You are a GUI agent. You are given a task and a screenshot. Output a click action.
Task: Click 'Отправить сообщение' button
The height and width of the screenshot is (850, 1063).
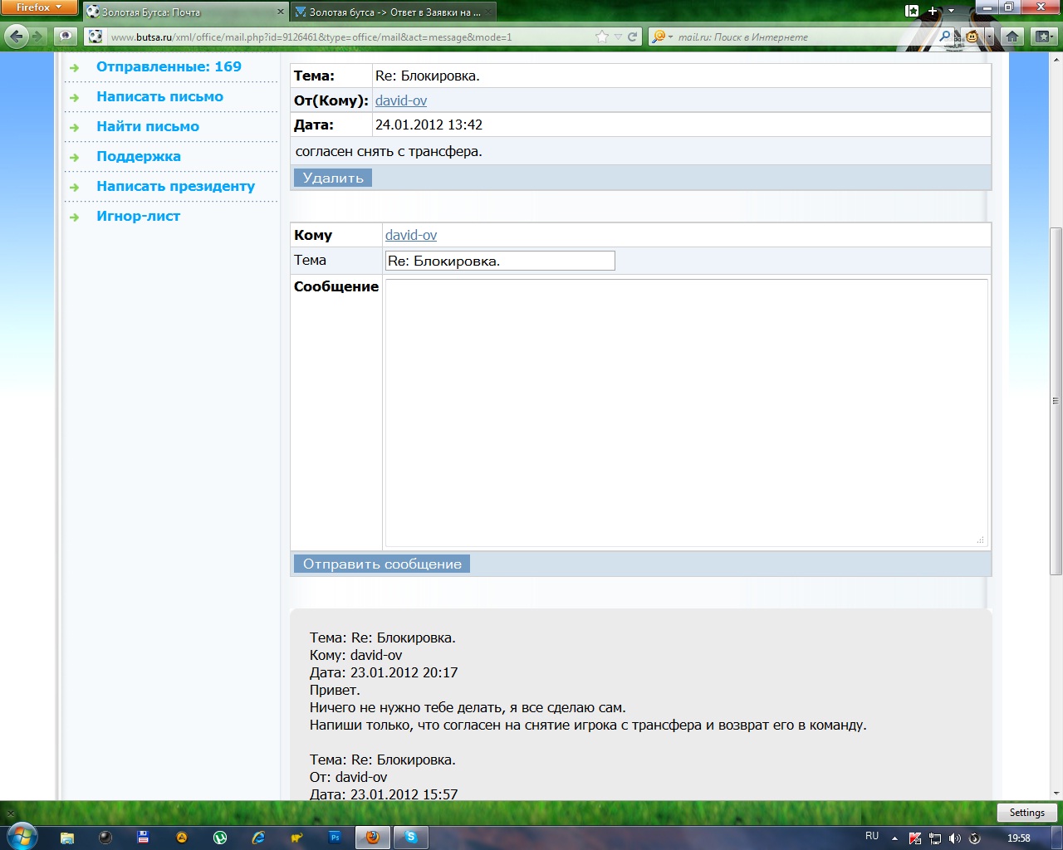tap(382, 564)
